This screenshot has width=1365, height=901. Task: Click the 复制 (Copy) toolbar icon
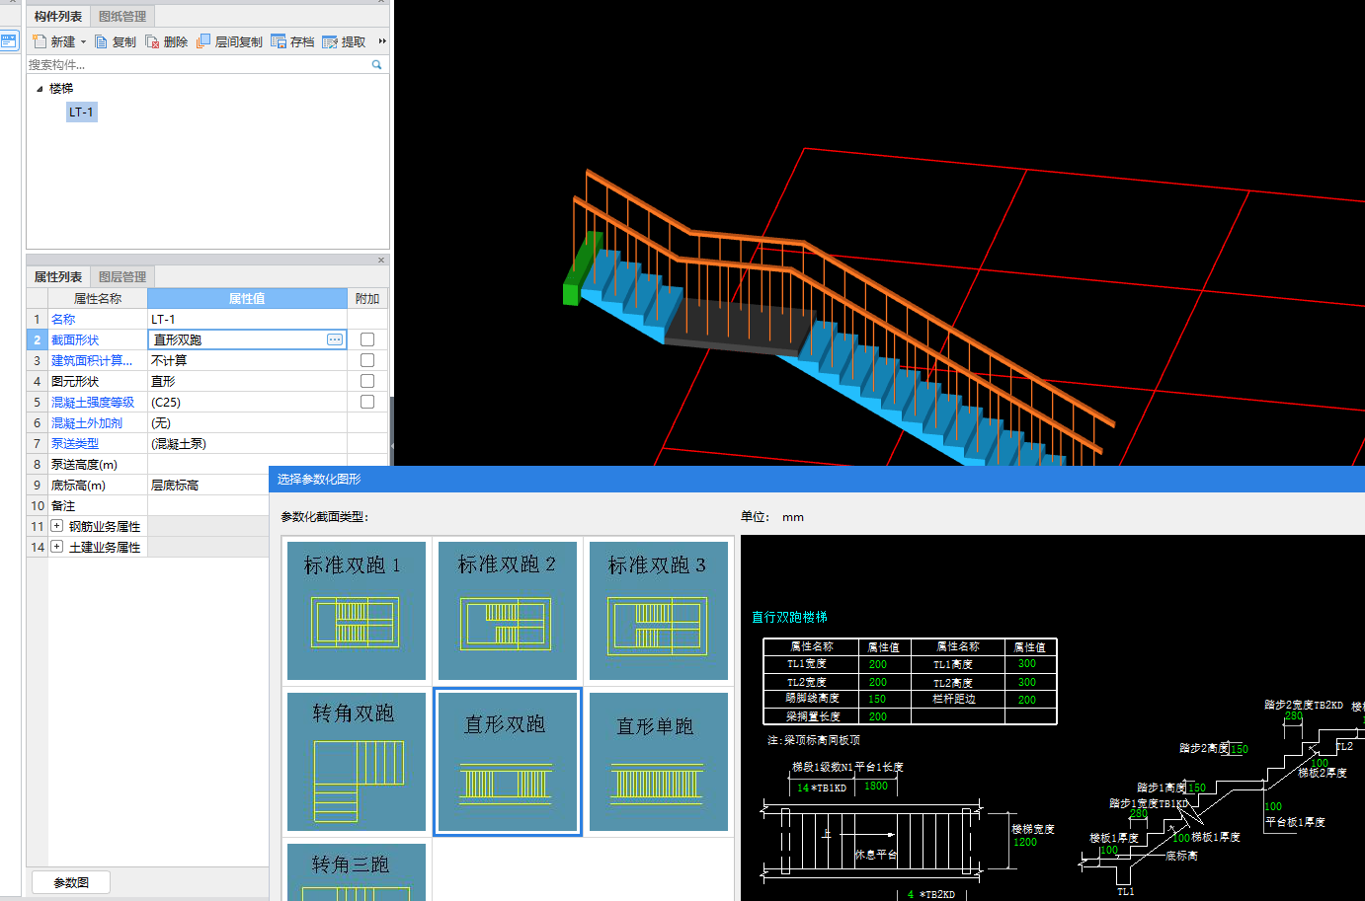[101, 41]
